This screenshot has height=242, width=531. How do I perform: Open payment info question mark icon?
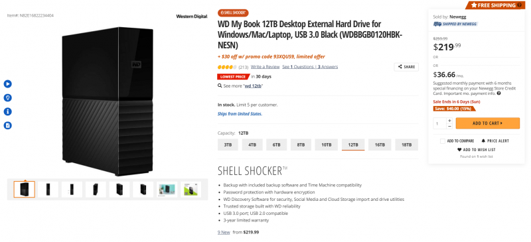(x=499, y=93)
